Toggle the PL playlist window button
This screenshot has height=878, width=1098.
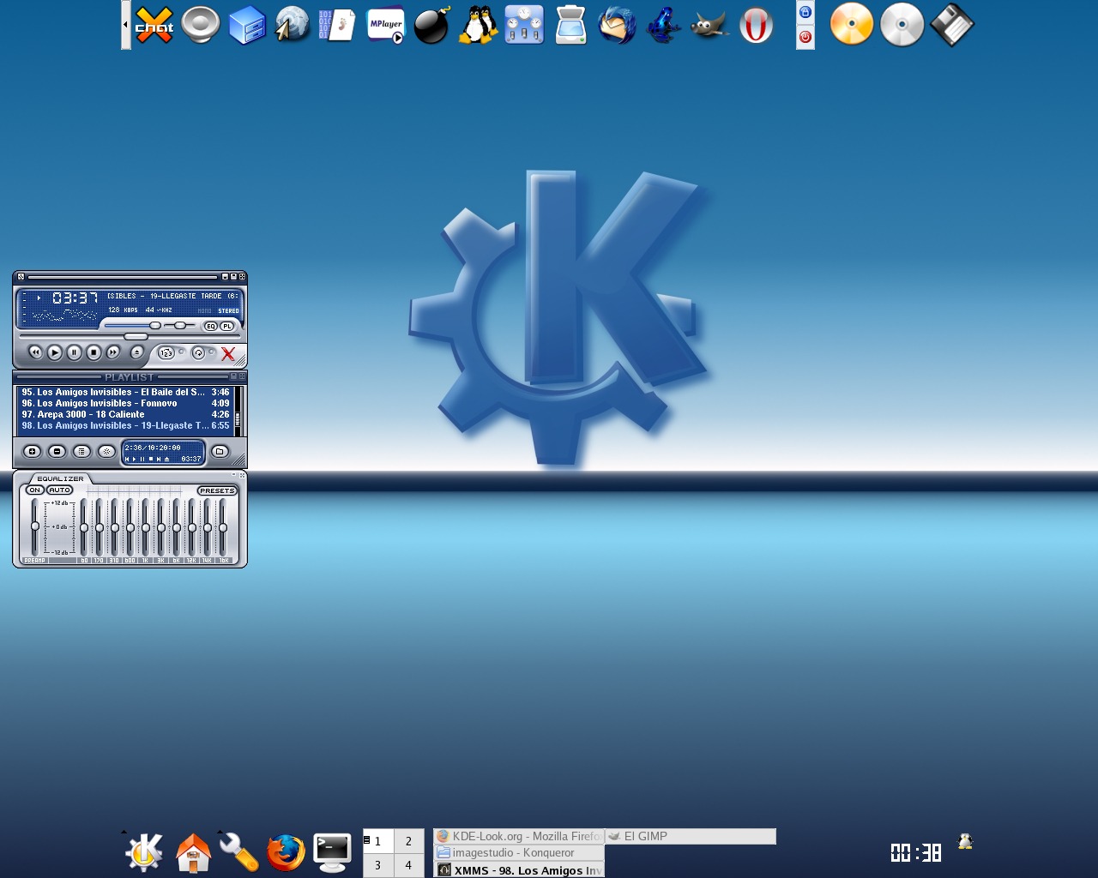227,326
